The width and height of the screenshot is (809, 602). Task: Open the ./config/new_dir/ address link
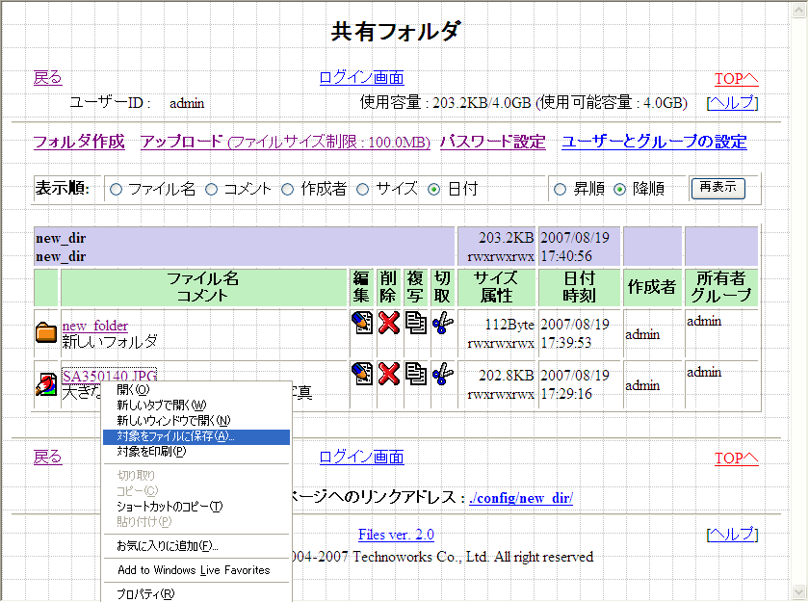521,498
